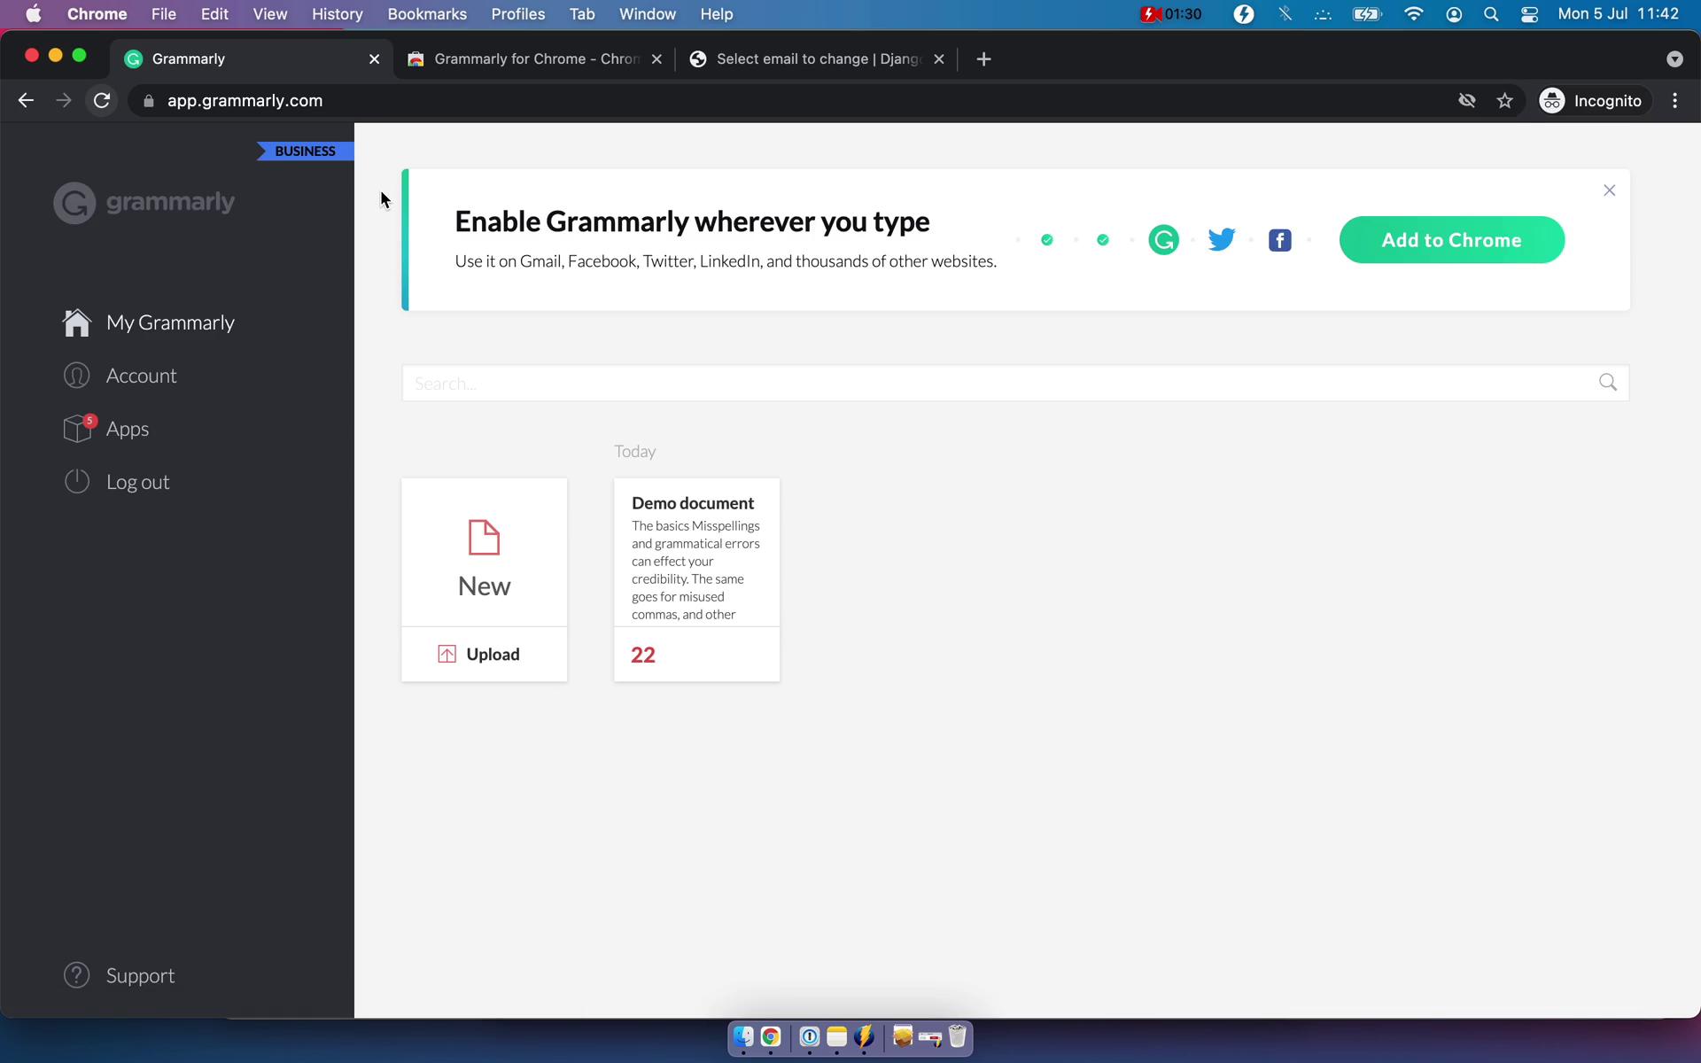This screenshot has height=1063, width=1701.
Task: Click the Support icon at bottom
Action: (x=76, y=974)
